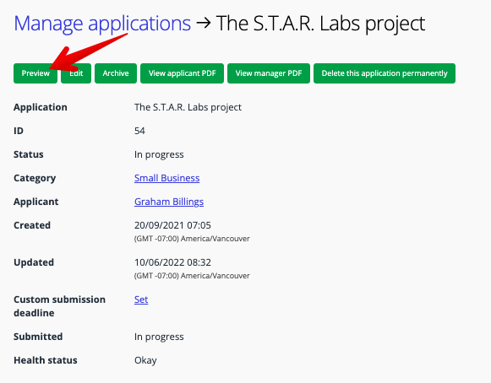
Task: Click the Application name value text
Action: pyautogui.click(x=188, y=107)
